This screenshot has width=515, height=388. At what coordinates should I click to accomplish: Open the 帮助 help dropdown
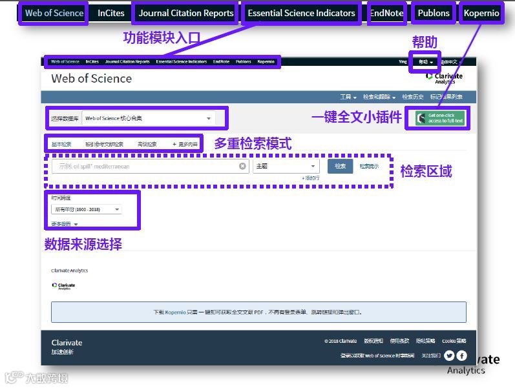pos(426,62)
